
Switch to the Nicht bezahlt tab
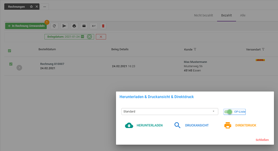click(x=203, y=15)
